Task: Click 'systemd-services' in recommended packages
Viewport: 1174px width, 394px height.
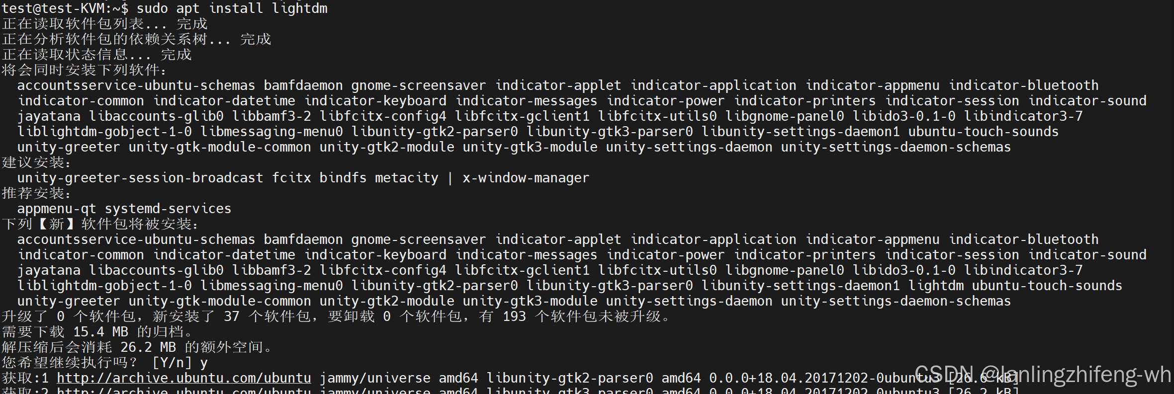Action: click(x=168, y=209)
